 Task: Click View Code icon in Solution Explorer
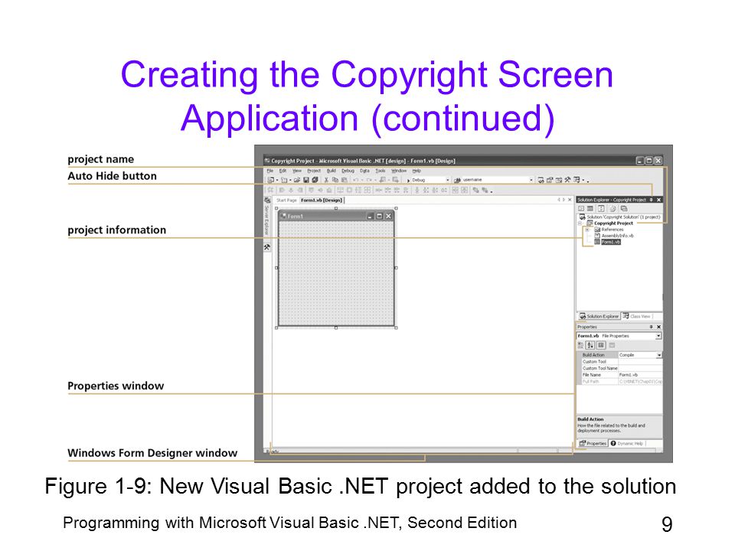click(581, 208)
